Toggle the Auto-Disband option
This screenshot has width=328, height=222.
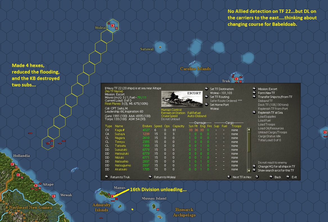pos(197,116)
